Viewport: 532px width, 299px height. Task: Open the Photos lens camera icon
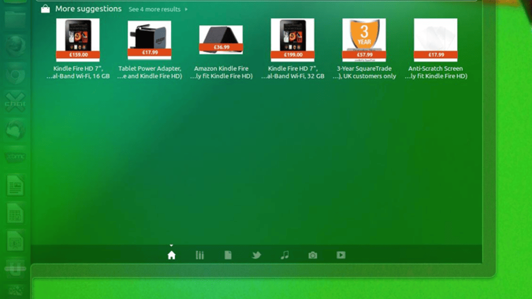point(313,255)
